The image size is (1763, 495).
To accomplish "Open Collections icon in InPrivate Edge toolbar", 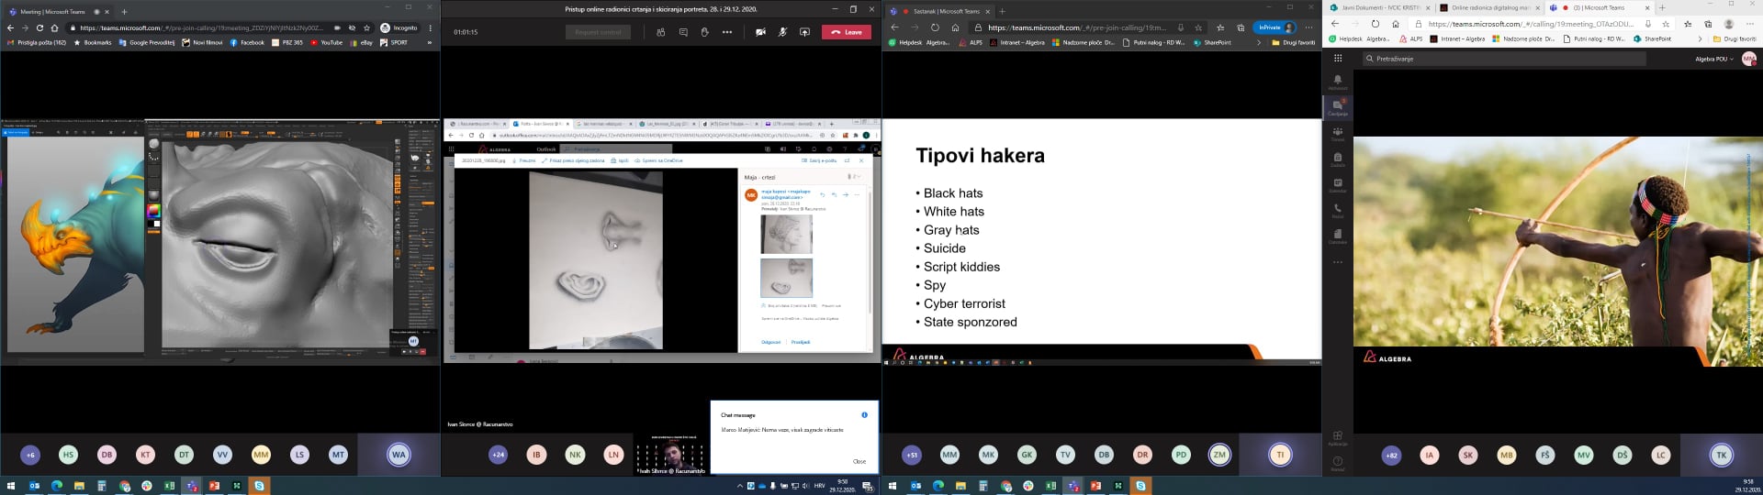I will pos(1240,27).
